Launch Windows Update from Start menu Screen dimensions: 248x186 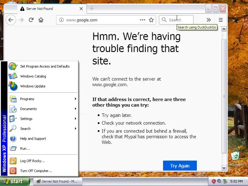pyautogui.click(x=43, y=86)
